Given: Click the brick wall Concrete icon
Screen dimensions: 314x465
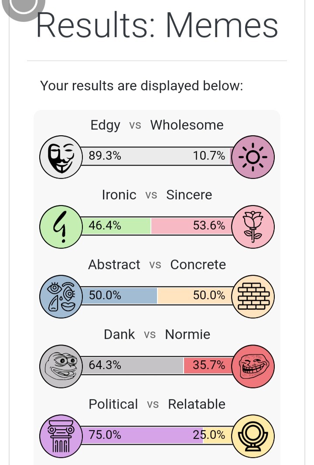Looking at the screenshot, I should point(253,296).
